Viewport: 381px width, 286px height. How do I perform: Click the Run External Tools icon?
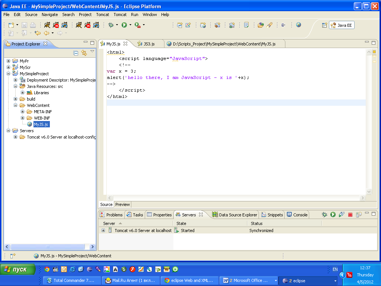[x=137, y=25]
